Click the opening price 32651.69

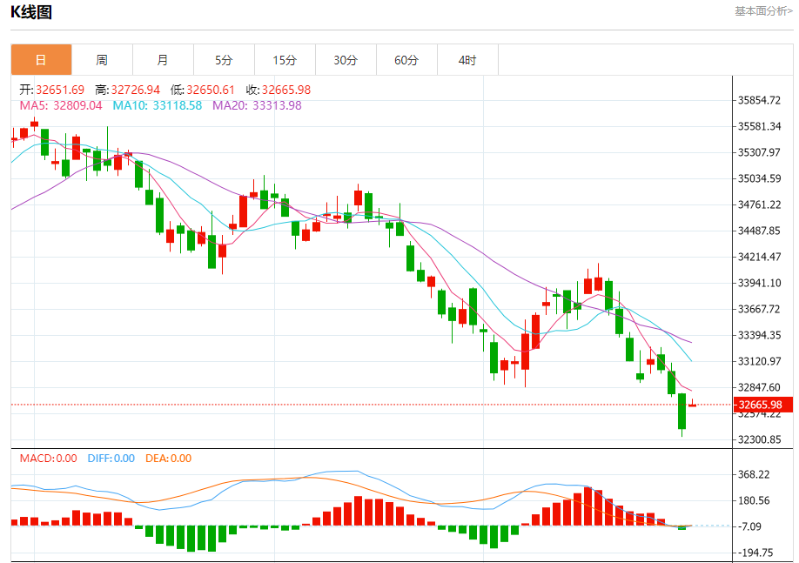60,90
